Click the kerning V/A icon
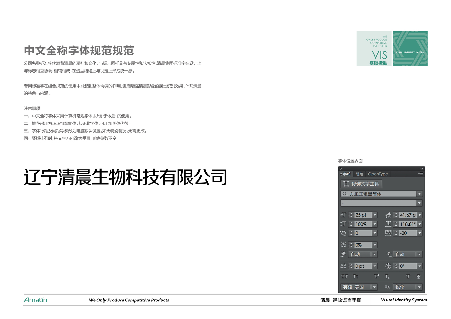The width and height of the screenshot is (451, 319). (x=343, y=233)
